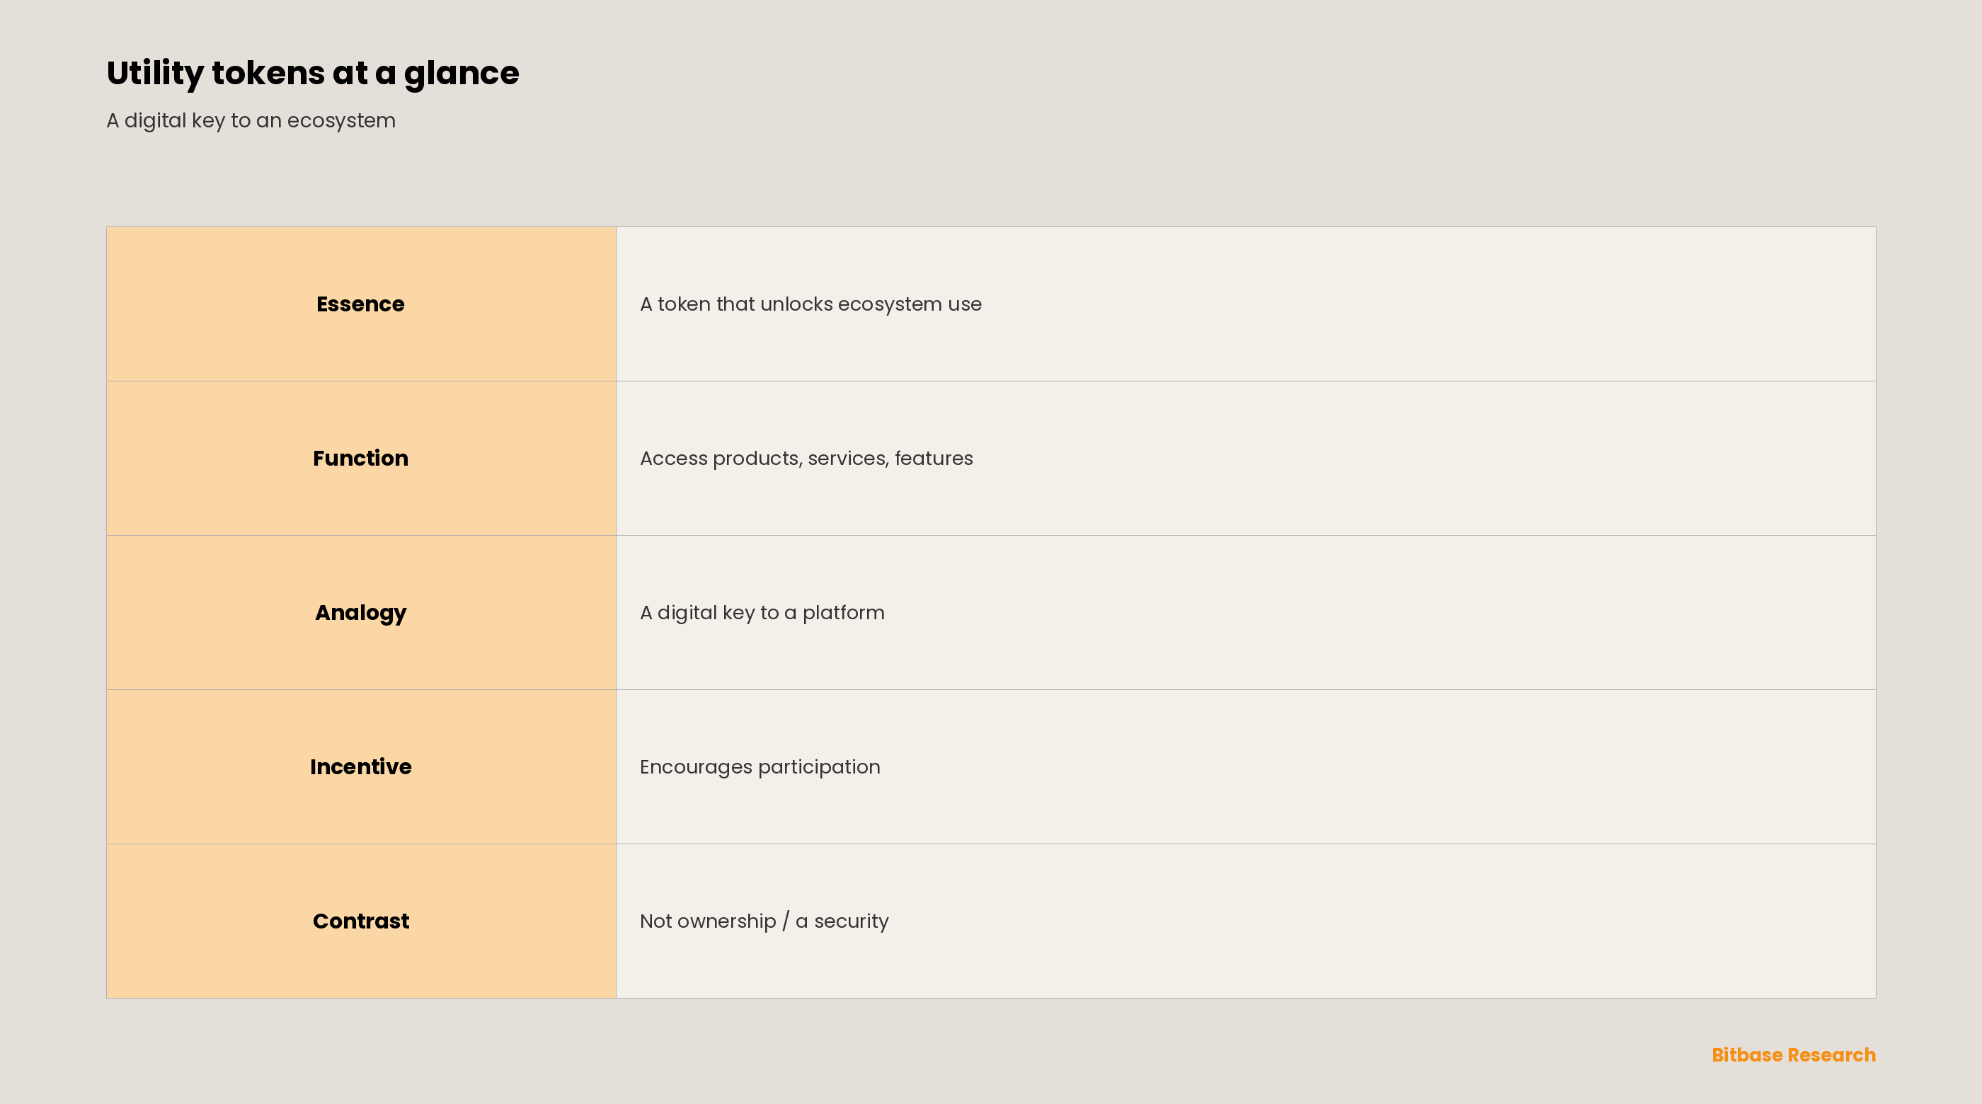Select the subtitle A digital key to an ecosystem
The image size is (1982, 1104).
[x=251, y=121]
